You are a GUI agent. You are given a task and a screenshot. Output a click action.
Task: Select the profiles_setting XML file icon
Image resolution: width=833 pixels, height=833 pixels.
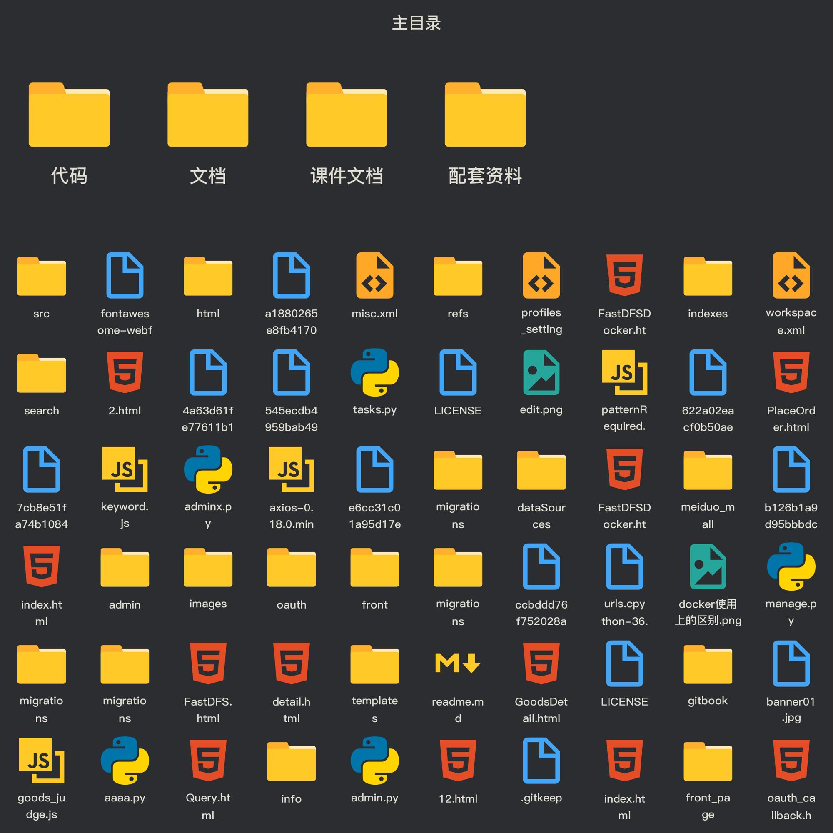pos(541,275)
